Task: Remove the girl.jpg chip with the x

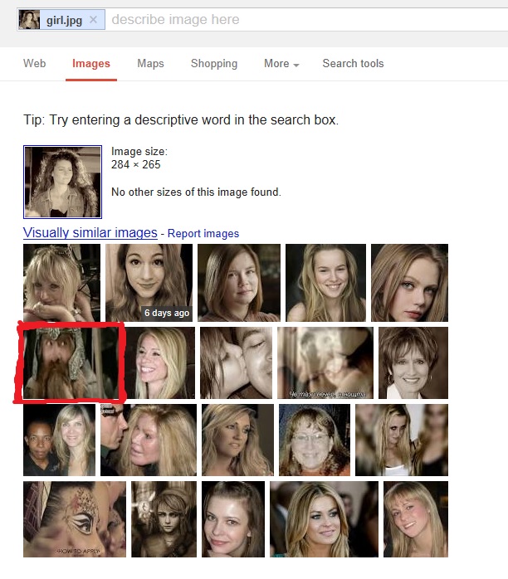Action: (93, 20)
